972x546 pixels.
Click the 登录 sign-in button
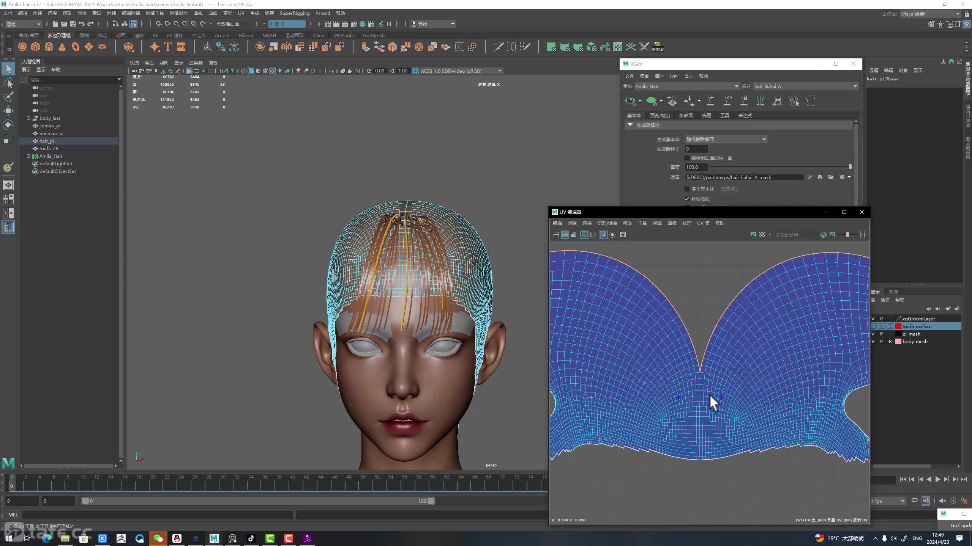433,24
